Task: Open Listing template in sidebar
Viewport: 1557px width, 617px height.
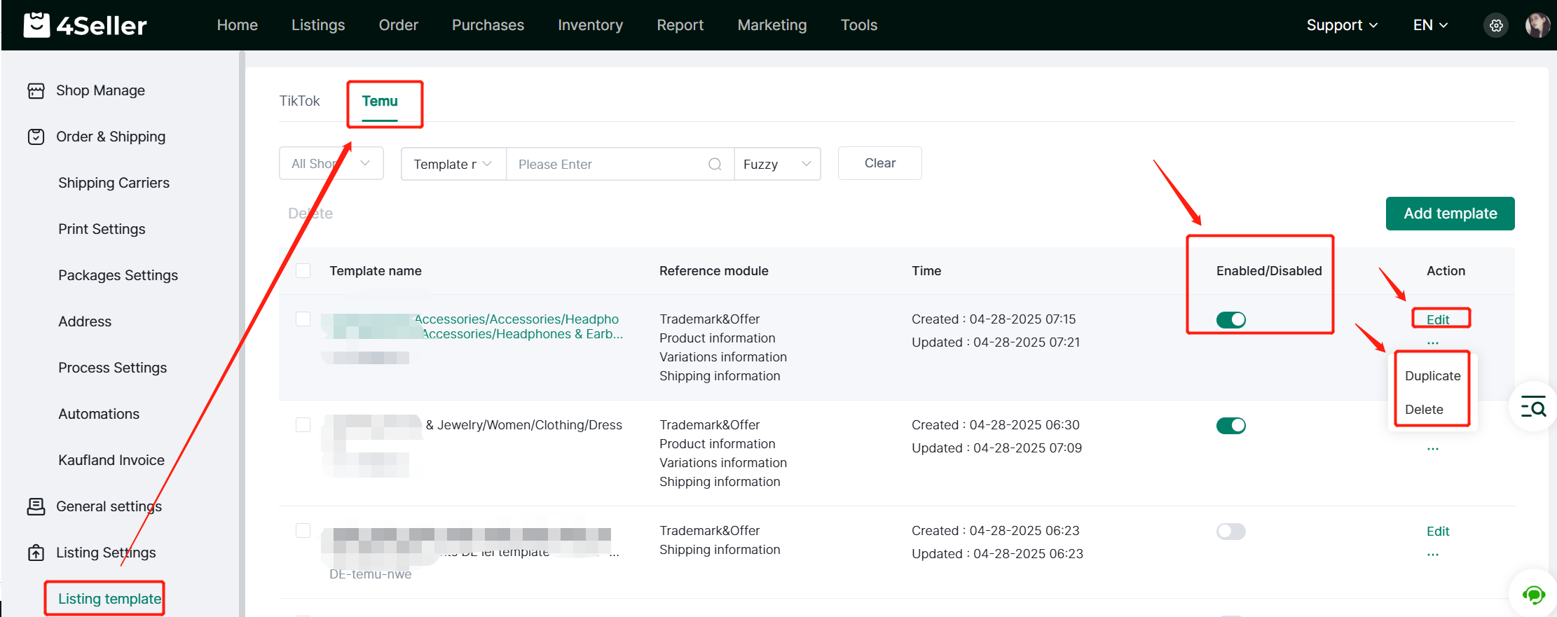Action: click(x=109, y=599)
